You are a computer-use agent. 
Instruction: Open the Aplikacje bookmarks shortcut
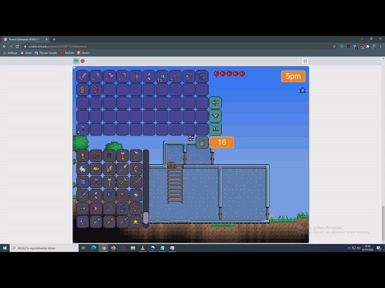click(x=10, y=53)
